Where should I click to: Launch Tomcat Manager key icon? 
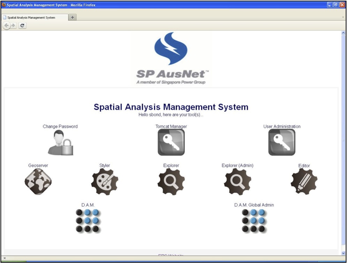pyautogui.click(x=171, y=142)
